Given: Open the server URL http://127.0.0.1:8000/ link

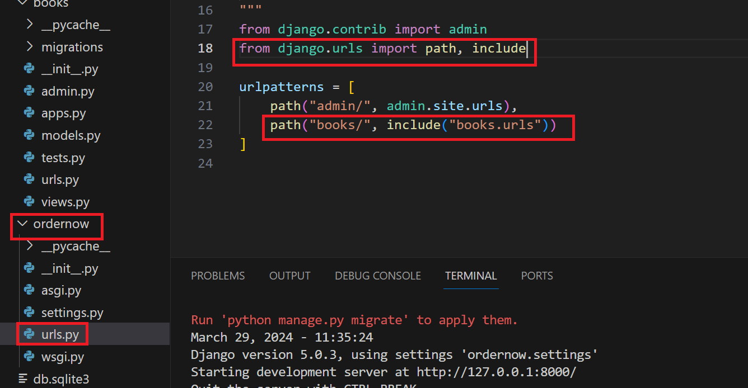Looking at the screenshot, I should (495, 372).
